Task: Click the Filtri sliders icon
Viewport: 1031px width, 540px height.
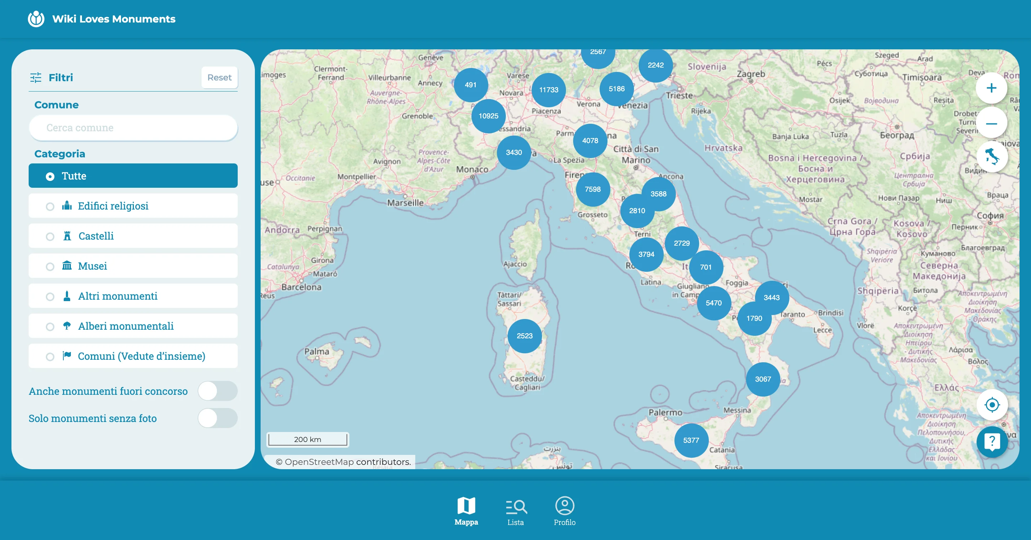Action: [36, 78]
